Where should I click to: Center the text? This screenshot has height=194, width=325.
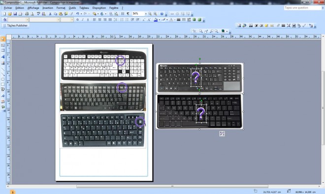tap(99, 20)
